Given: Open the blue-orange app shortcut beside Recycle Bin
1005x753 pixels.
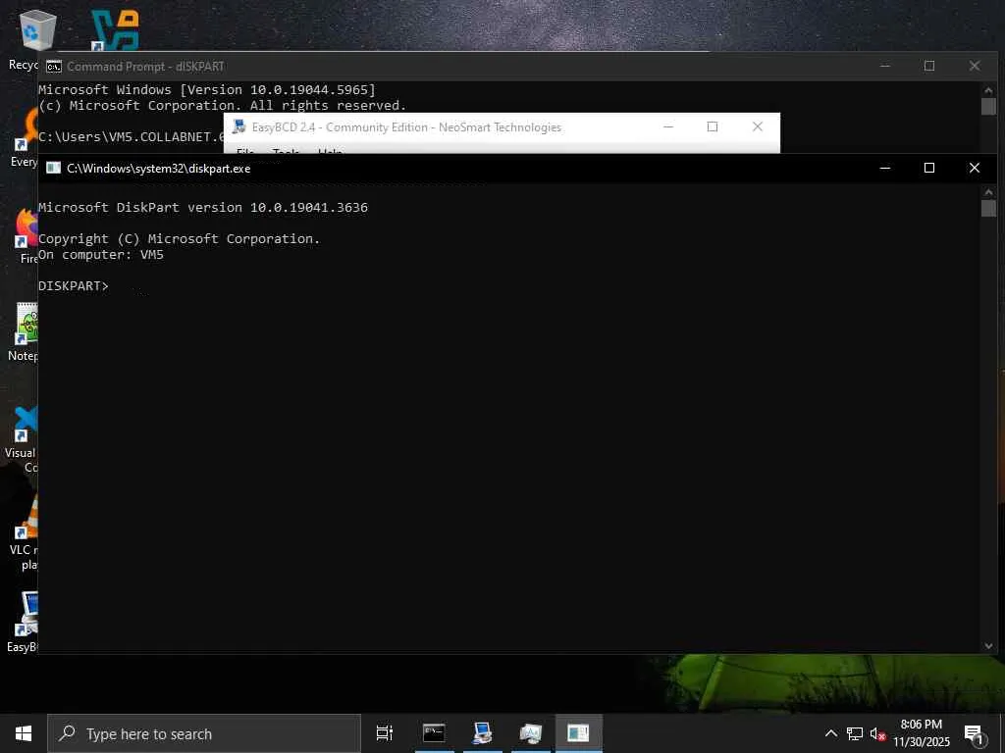Looking at the screenshot, I should click(x=115, y=30).
